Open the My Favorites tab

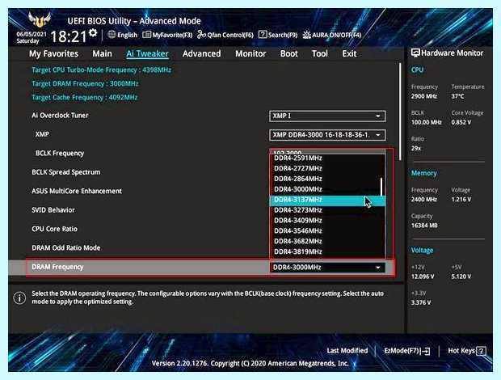[x=53, y=53]
